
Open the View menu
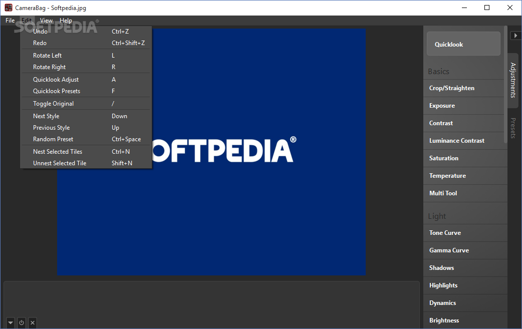[46, 21]
